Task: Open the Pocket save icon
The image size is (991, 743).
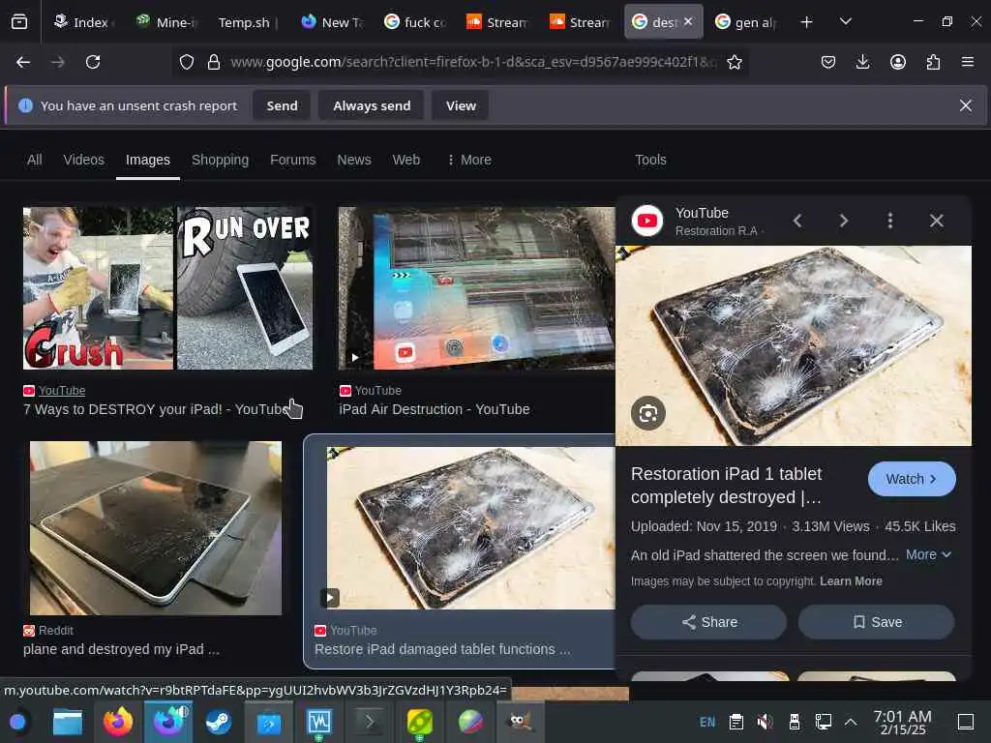Action: 828,62
